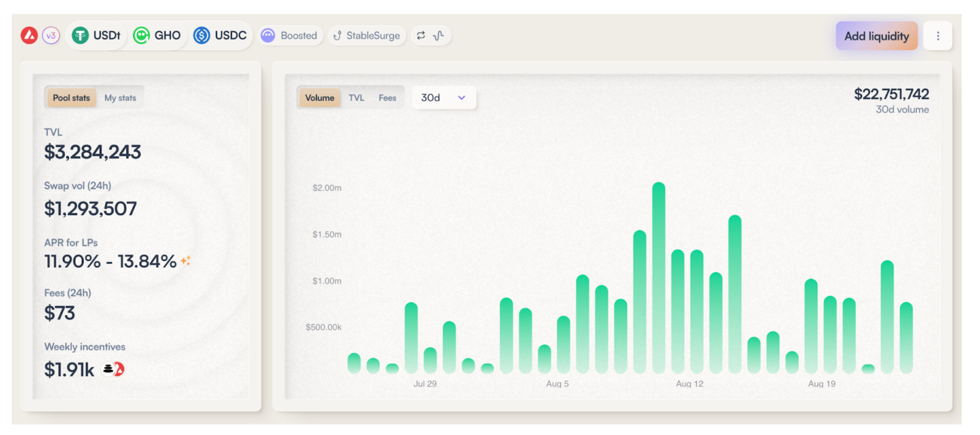
Task: Click the USDt token icon
Action: tap(80, 35)
